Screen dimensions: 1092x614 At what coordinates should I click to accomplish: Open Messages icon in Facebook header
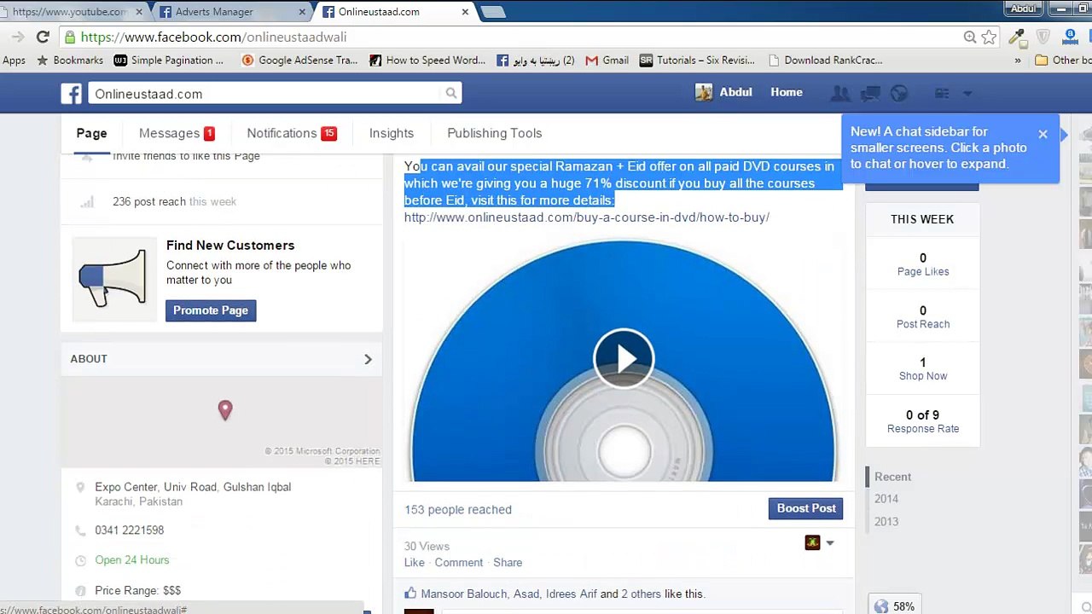870,93
